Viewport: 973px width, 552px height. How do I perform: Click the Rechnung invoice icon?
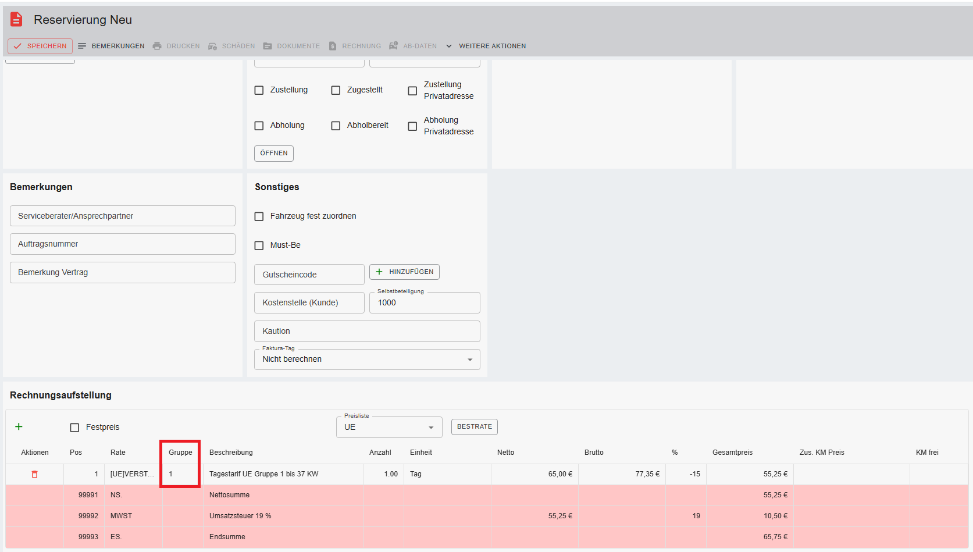click(333, 46)
